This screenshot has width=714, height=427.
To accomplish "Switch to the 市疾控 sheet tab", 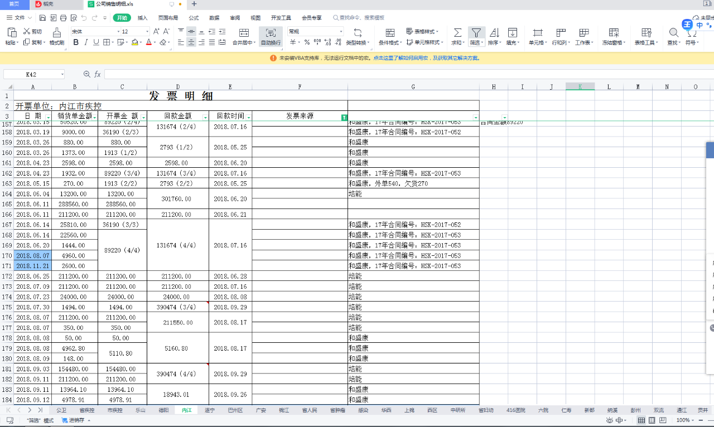I will pyautogui.click(x=114, y=410).
